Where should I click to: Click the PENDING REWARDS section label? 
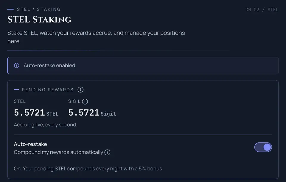point(48,90)
